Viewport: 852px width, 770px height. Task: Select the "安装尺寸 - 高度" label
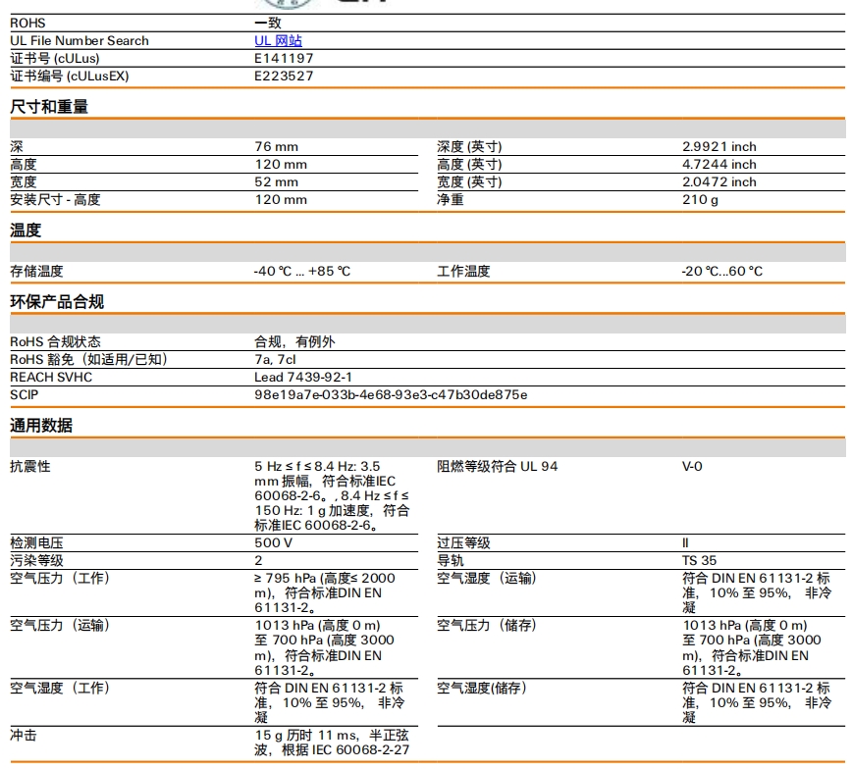pyautogui.click(x=55, y=199)
